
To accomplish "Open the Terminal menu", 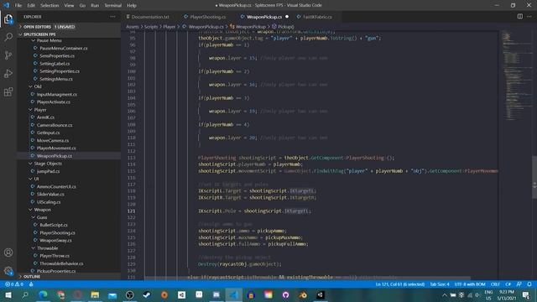I will coord(113,5).
